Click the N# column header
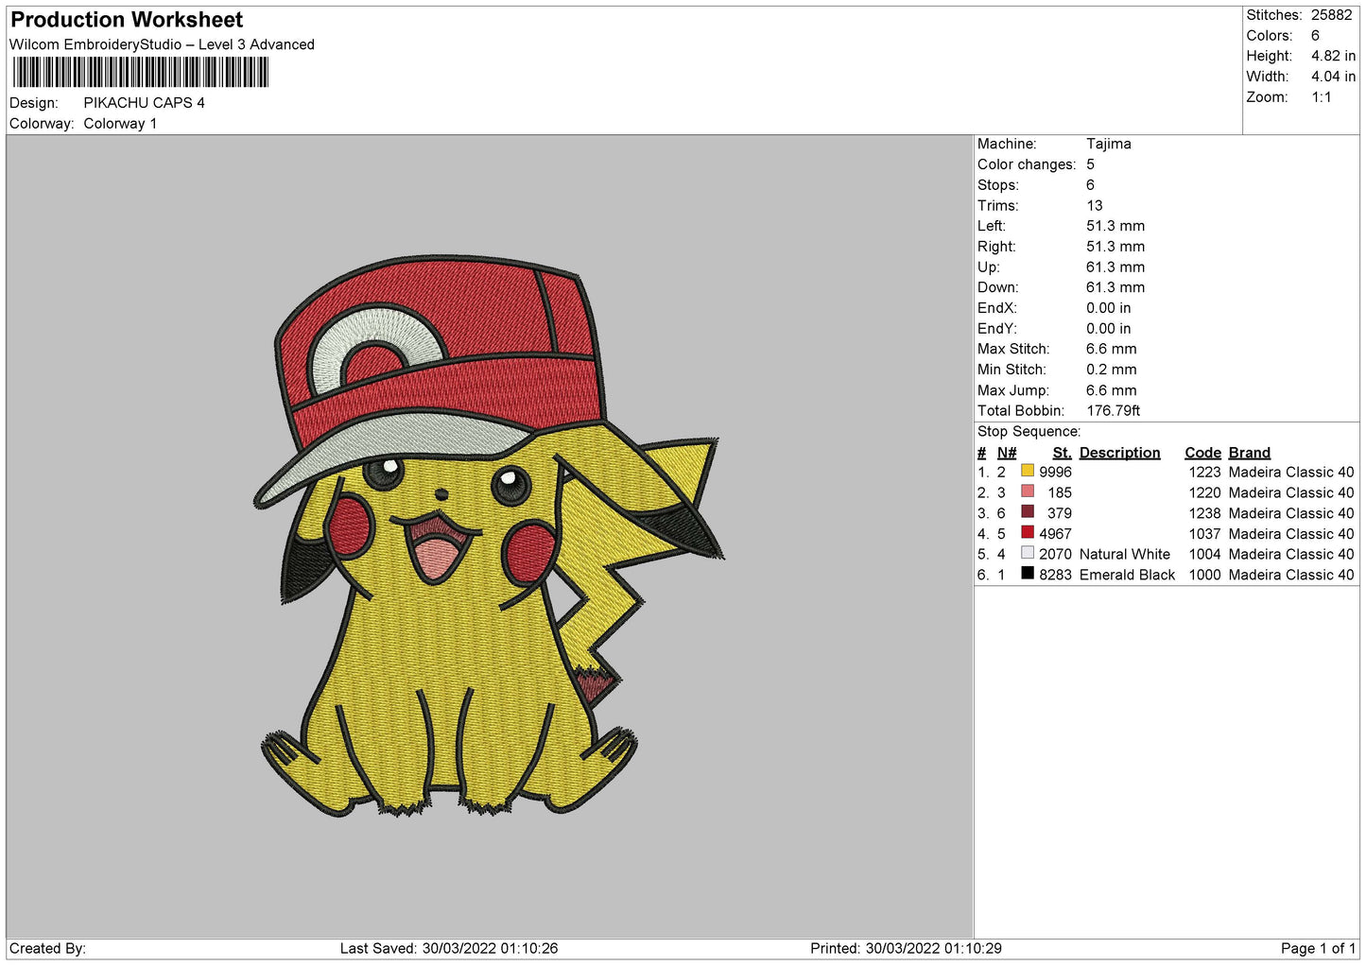The height and width of the screenshot is (965, 1366). [x=1007, y=453]
